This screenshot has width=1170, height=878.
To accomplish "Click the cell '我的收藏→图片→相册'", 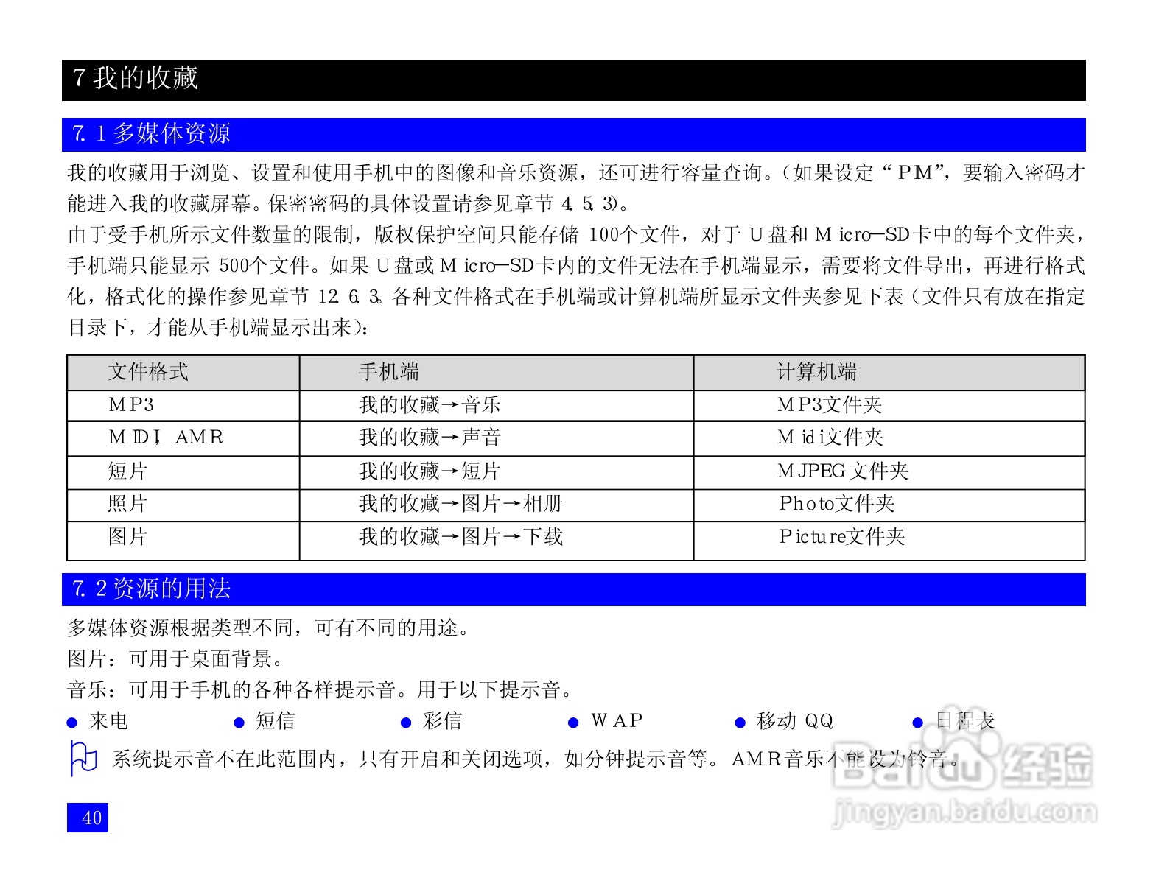I will [460, 504].
